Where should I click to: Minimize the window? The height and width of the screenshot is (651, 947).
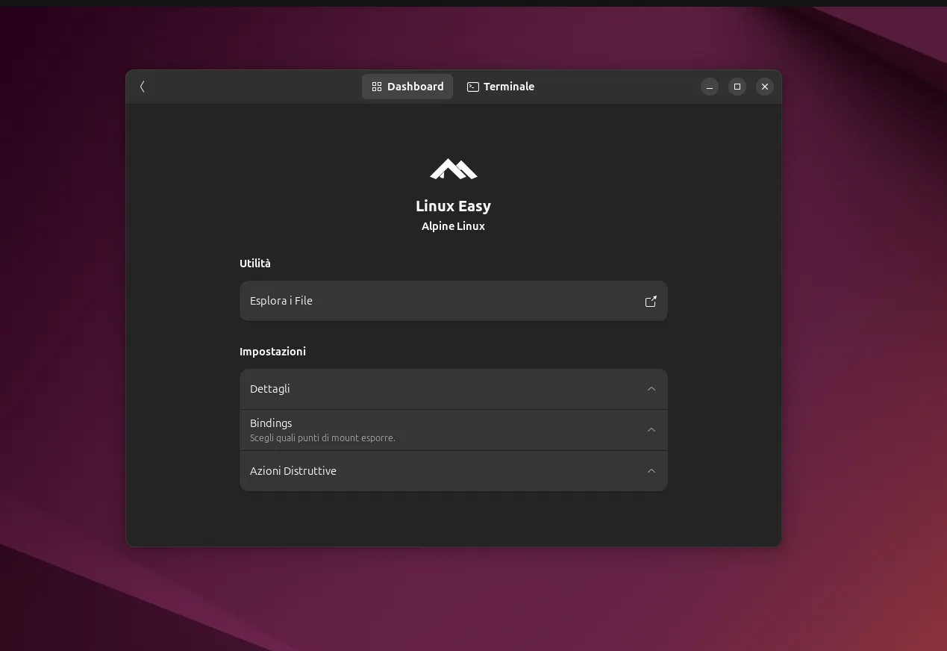tap(710, 87)
